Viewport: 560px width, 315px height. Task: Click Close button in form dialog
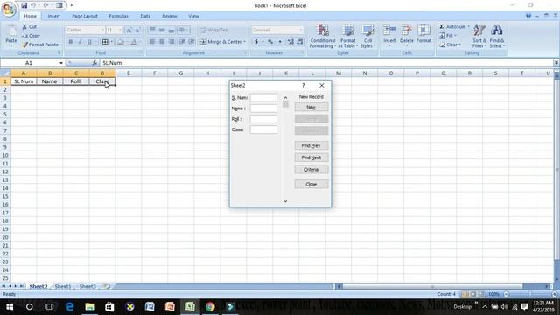pos(311,185)
